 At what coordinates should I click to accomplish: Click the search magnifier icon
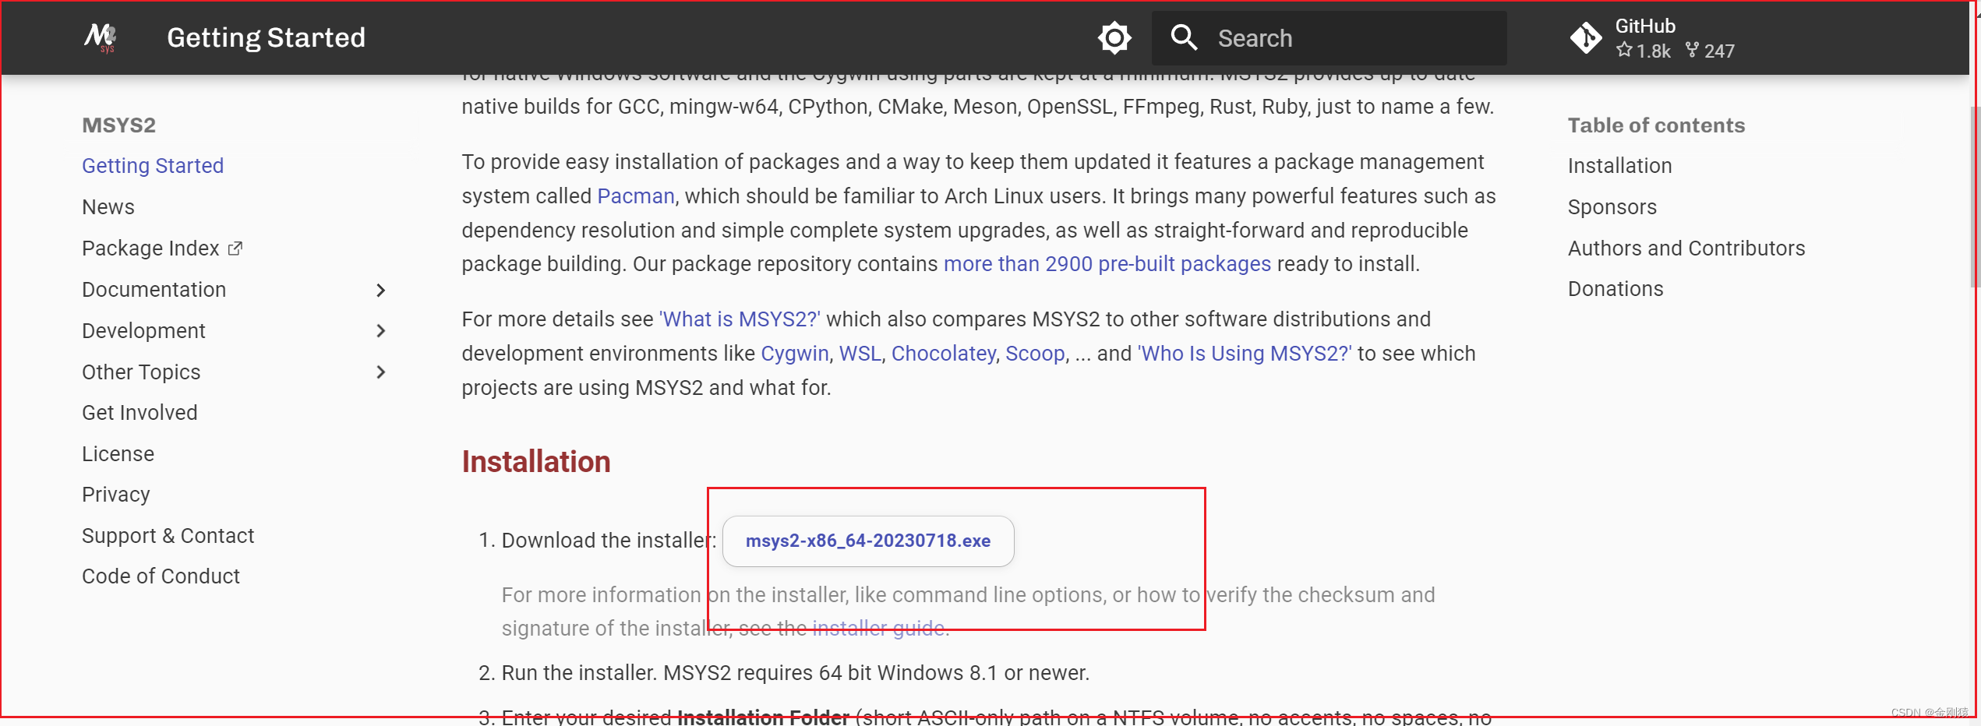click(x=1184, y=37)
